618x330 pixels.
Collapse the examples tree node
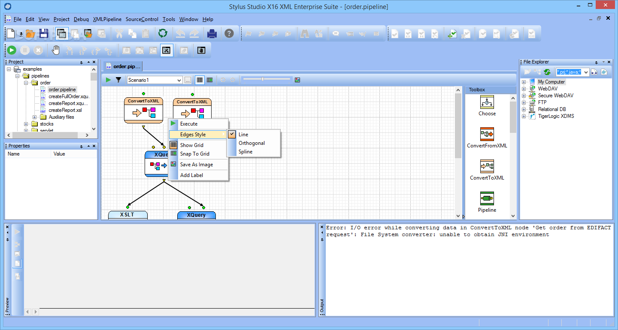click(9, 69)
